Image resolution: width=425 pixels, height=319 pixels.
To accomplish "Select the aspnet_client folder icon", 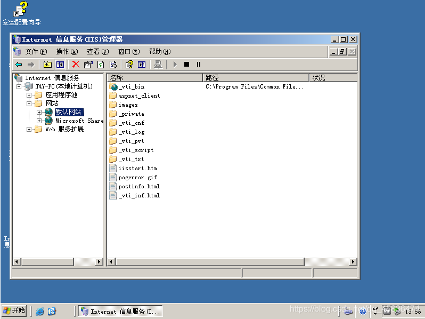I will click(x=113, y=96).
